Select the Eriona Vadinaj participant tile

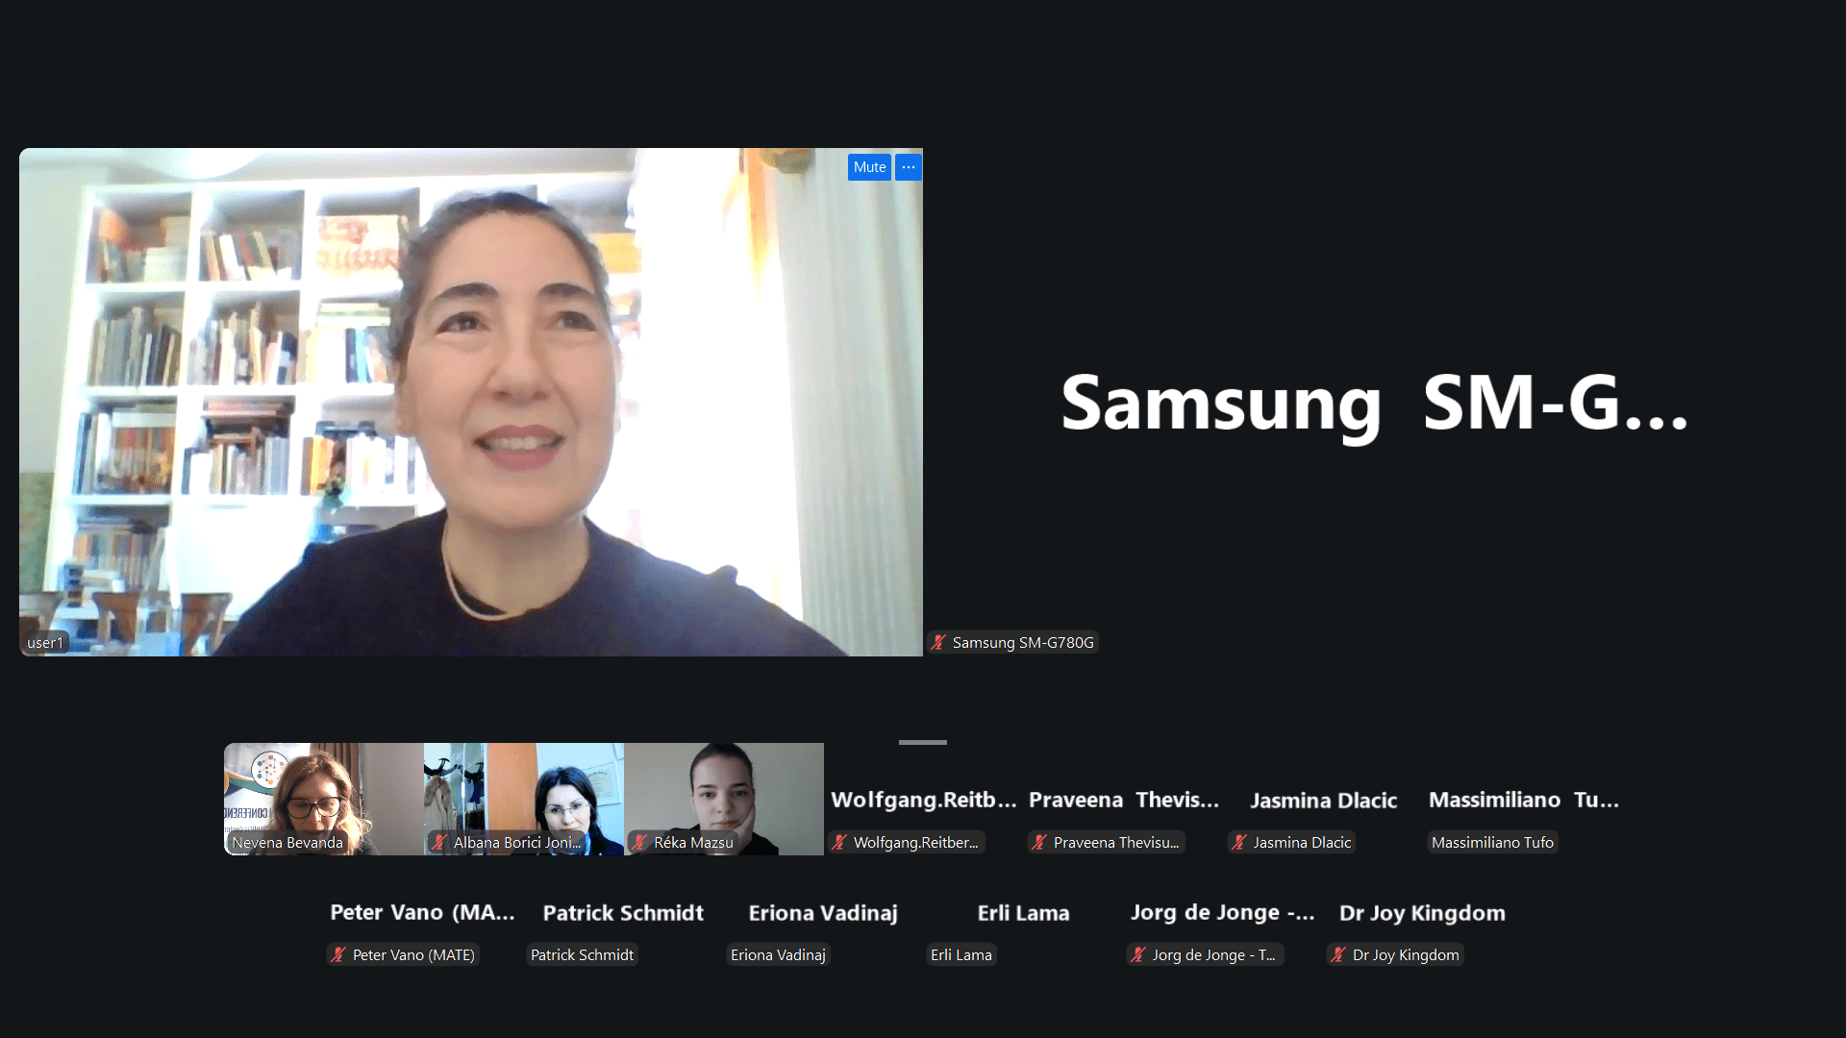click(823, 913)
